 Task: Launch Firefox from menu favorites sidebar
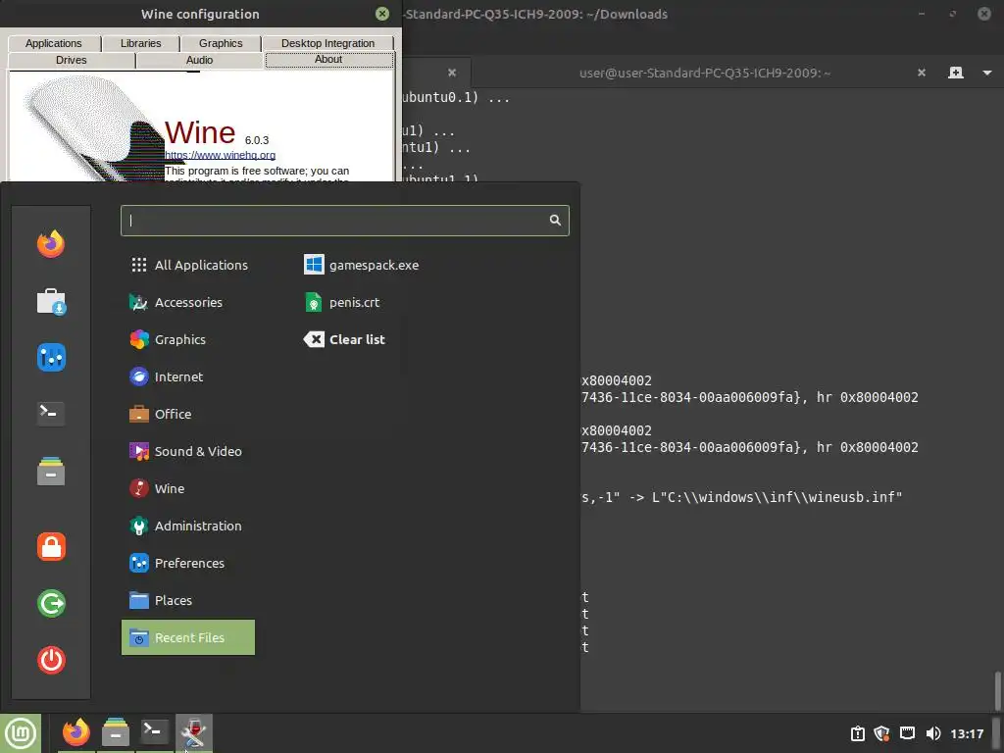click(x=51, y=243)
